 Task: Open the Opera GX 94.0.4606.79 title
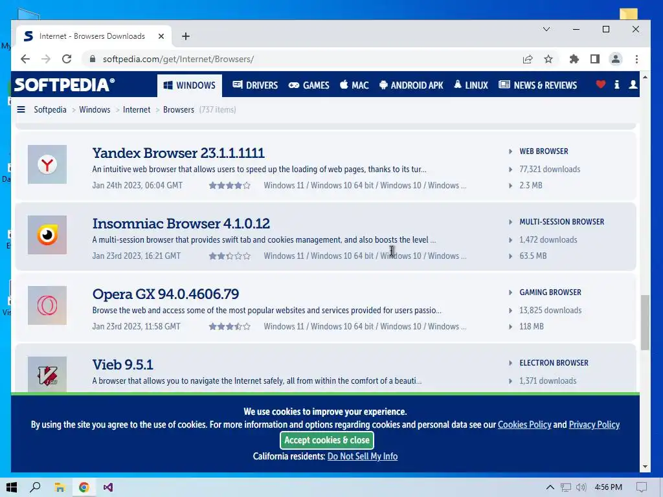tap(166, 294)
